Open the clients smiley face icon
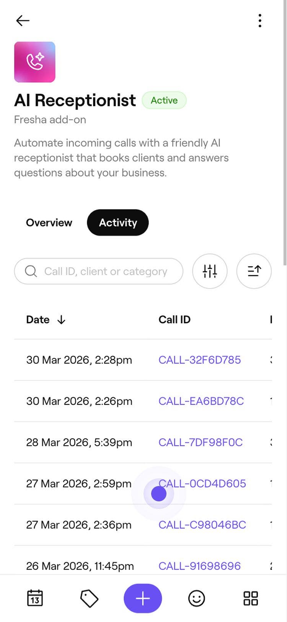 (x=197, y=598)
